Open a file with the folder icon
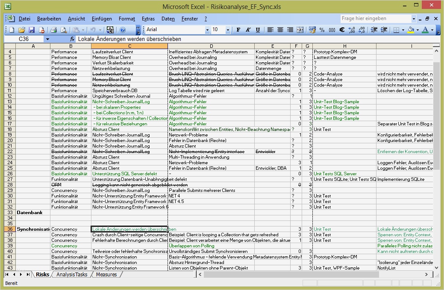Image resolution: width=444 pixels, height=290 pixels. [x=22, y=30]
